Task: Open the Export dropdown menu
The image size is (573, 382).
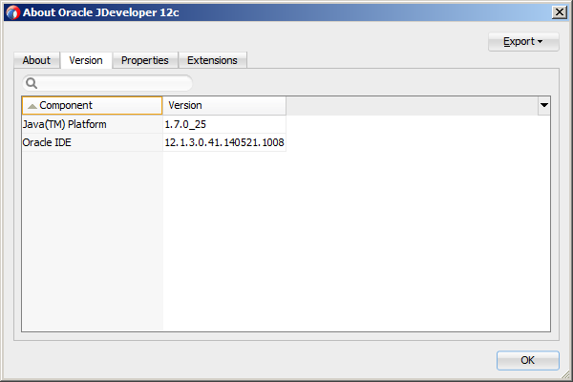Action: [x=523, y=42]
